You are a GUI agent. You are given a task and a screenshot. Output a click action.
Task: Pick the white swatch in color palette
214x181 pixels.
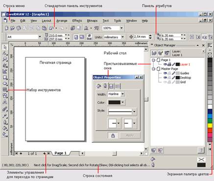(x=210, y=107)
